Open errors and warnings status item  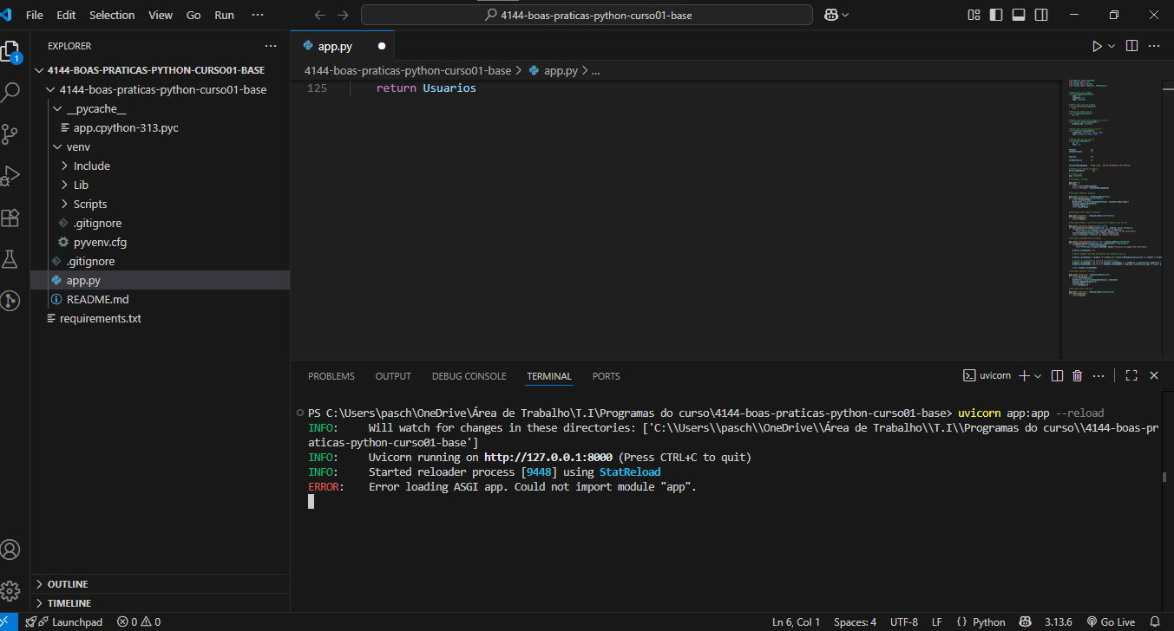139,621
